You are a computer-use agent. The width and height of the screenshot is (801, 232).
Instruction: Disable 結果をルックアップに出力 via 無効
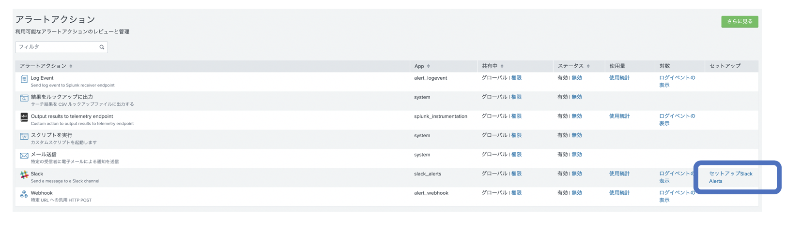coord(577,97)
